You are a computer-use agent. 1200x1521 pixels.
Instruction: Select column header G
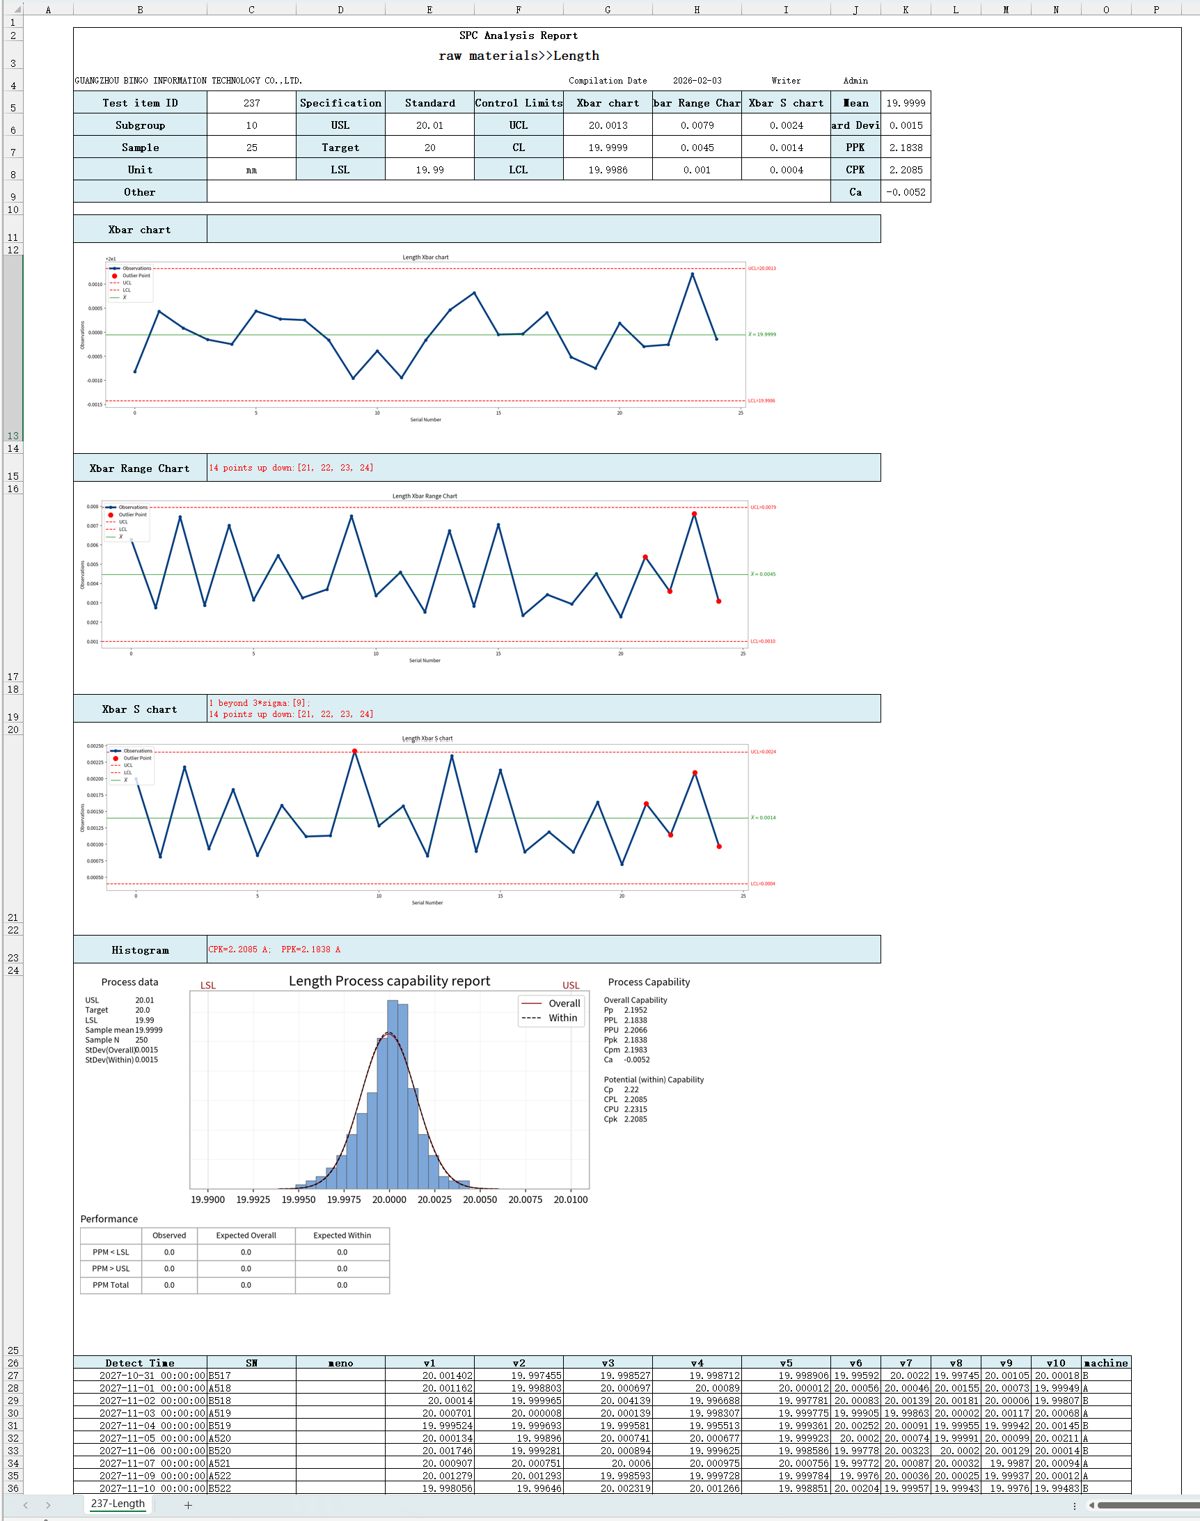click(x=607, y=9)
